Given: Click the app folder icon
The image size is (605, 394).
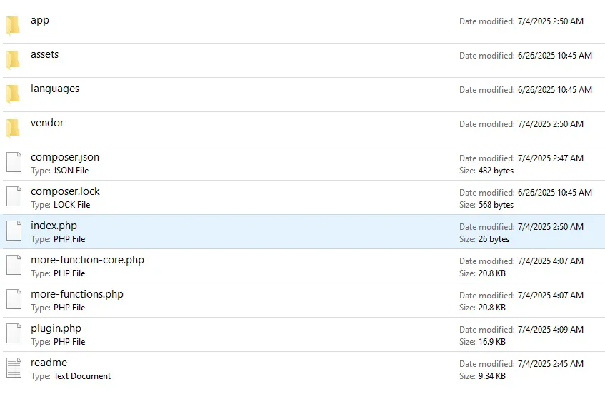Looking at the screenshot, I should pos(14,26).
